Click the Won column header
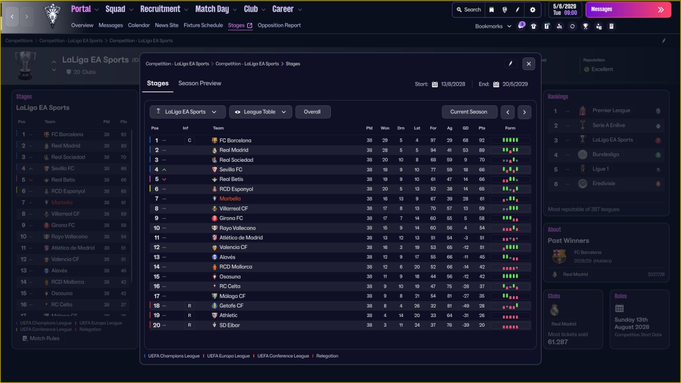 tap(385, 128)
